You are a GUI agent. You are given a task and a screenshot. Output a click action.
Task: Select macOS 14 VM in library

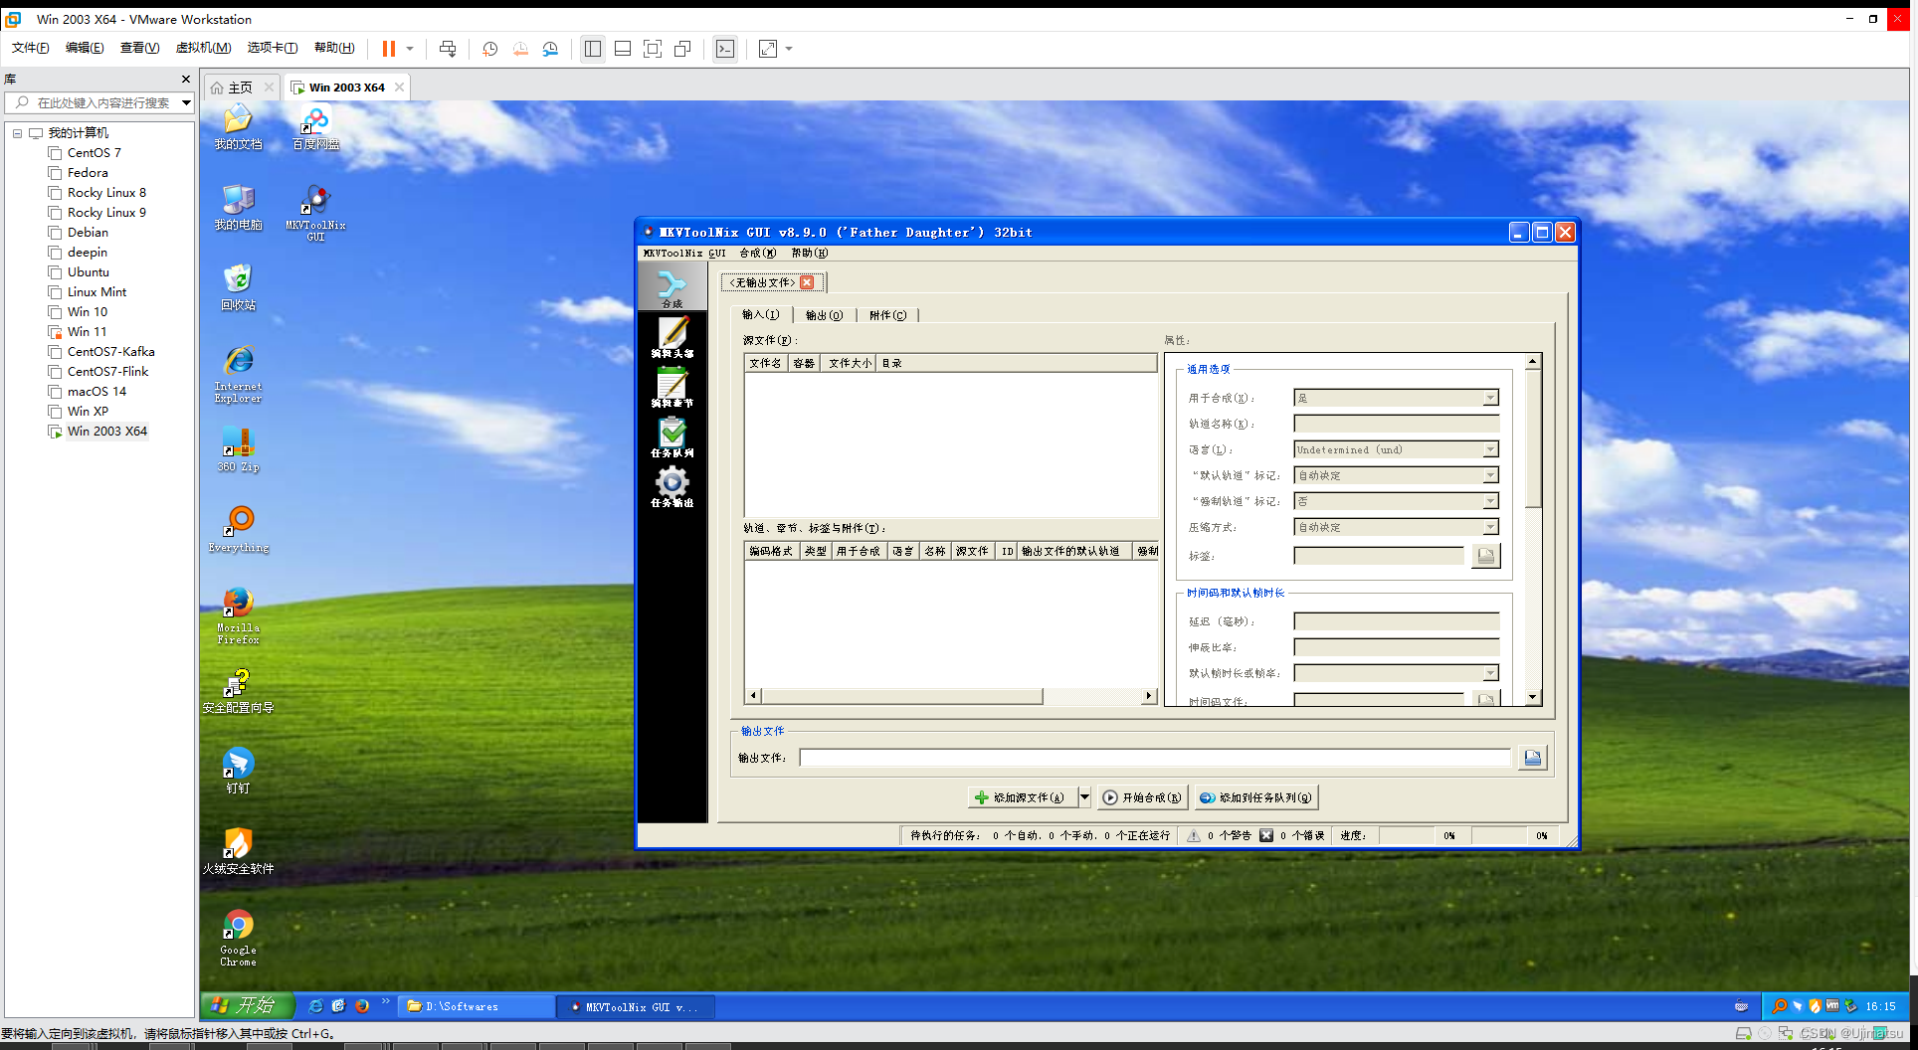click(96, 391)
